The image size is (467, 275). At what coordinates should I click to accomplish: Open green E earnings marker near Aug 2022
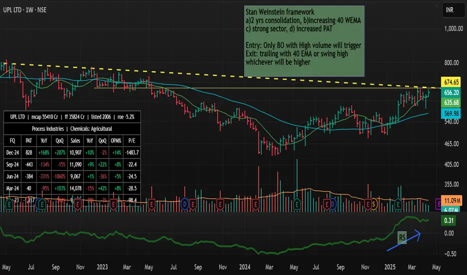click(x=42, y=204)
